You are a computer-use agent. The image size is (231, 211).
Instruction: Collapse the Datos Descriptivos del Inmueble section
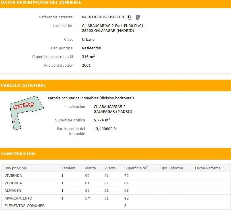(x=115, y=3)
